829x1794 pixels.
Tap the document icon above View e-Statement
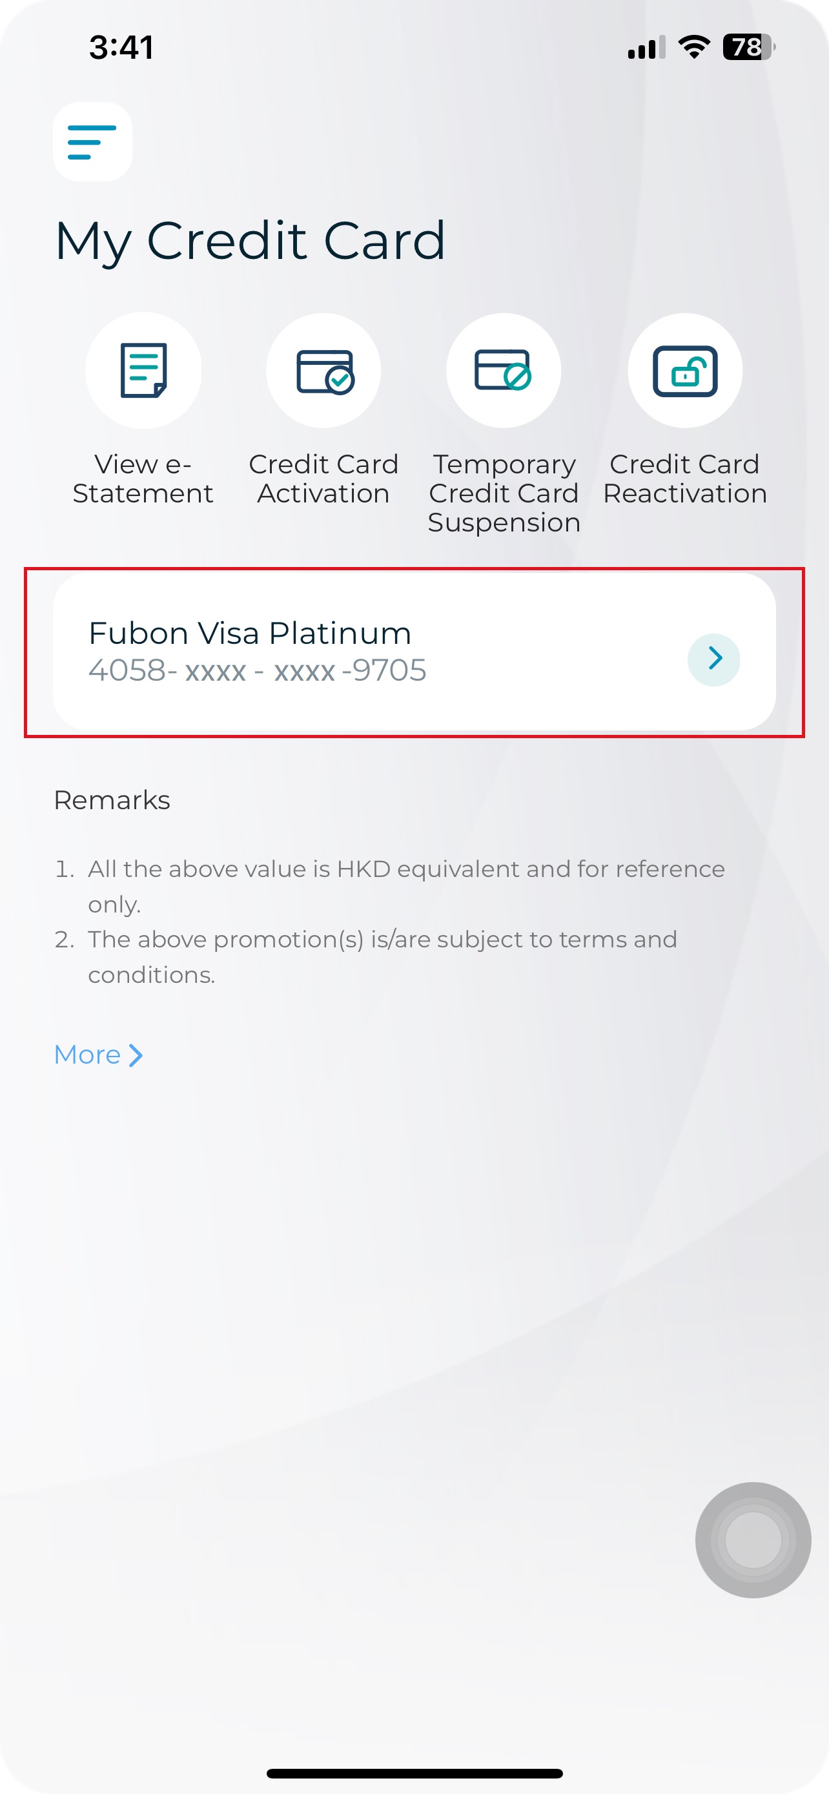click(x=143, y=371)
